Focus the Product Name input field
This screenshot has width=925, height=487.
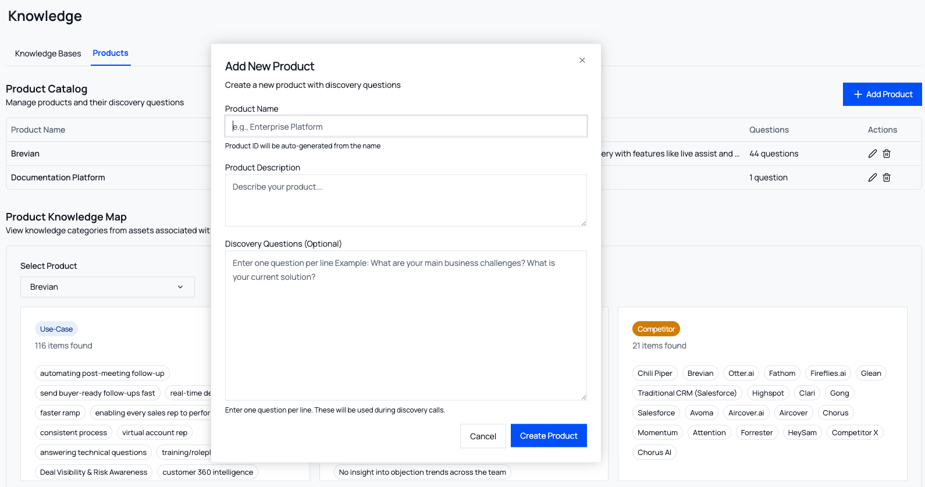406,126
